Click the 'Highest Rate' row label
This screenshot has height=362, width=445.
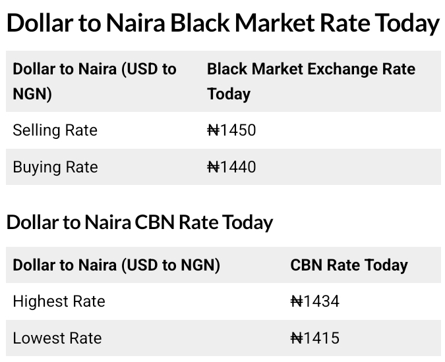pyautogui.click(x=59, y=301)
